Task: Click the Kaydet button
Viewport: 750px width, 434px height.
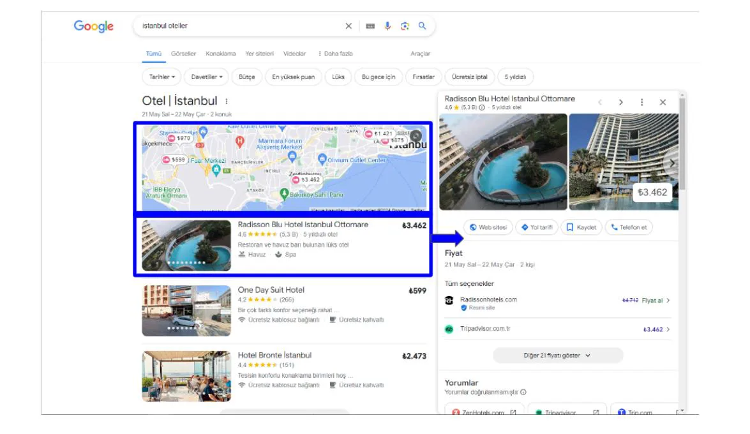Action: (581, 227)
